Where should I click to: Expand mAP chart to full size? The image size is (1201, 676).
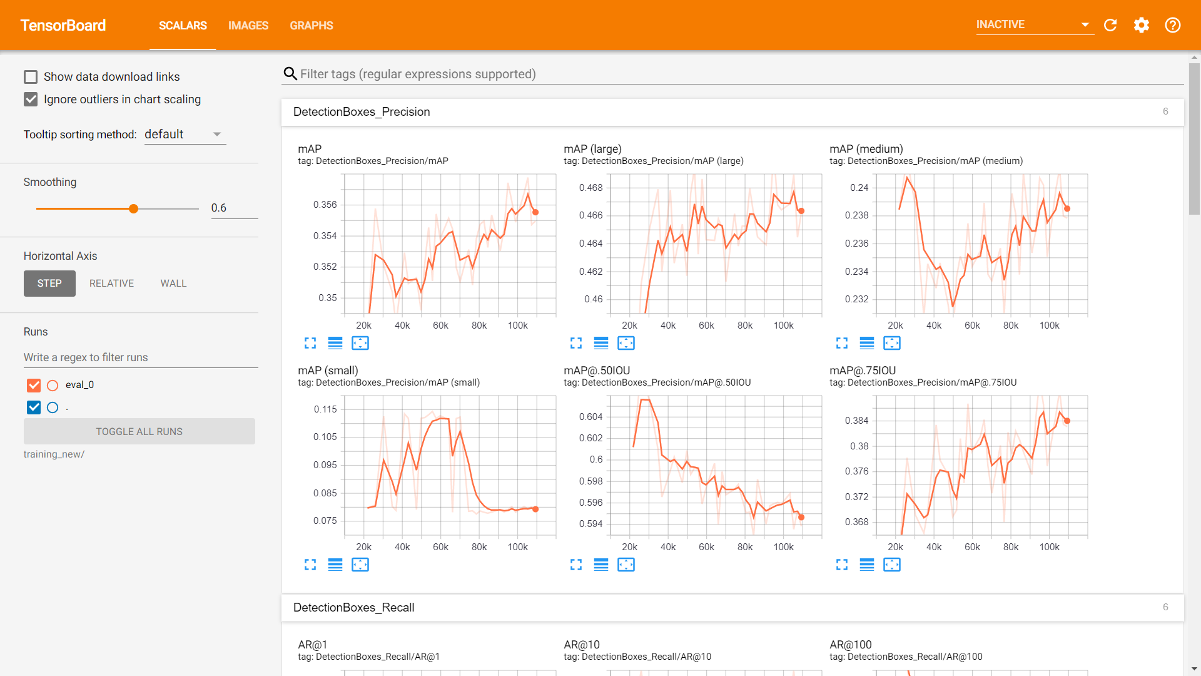[x=310, y=343]
